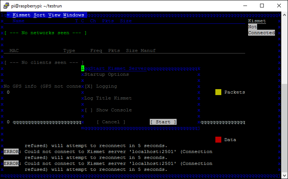Screen dimensions: 288x179
Task: Click the scrollbar down arrow
Action: tap(284, 176)
